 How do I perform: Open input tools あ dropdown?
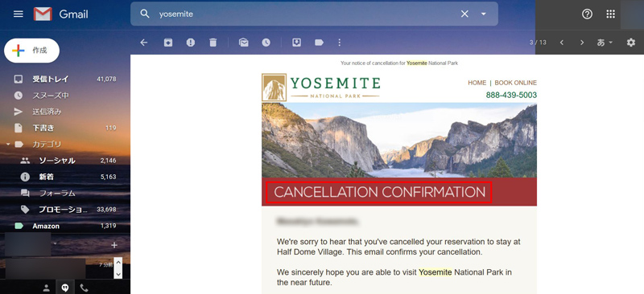point(605,43)
